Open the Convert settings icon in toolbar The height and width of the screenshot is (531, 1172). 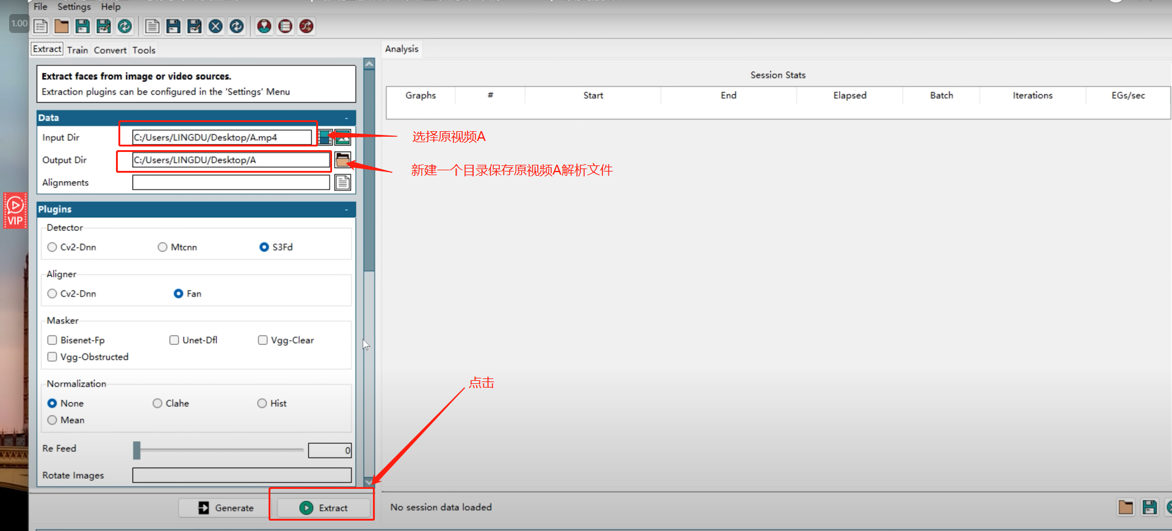click(306, 26)
